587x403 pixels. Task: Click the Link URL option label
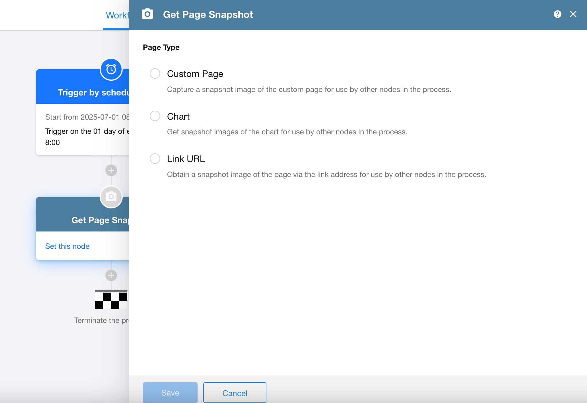tap(186, 159)
